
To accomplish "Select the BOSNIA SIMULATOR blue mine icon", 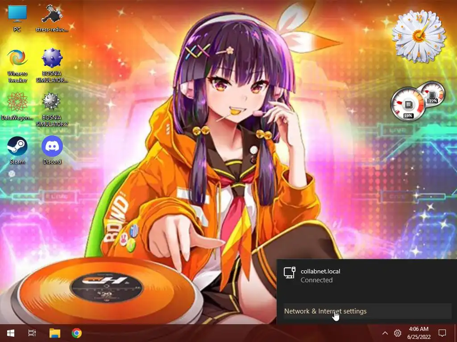I will 52,66.
